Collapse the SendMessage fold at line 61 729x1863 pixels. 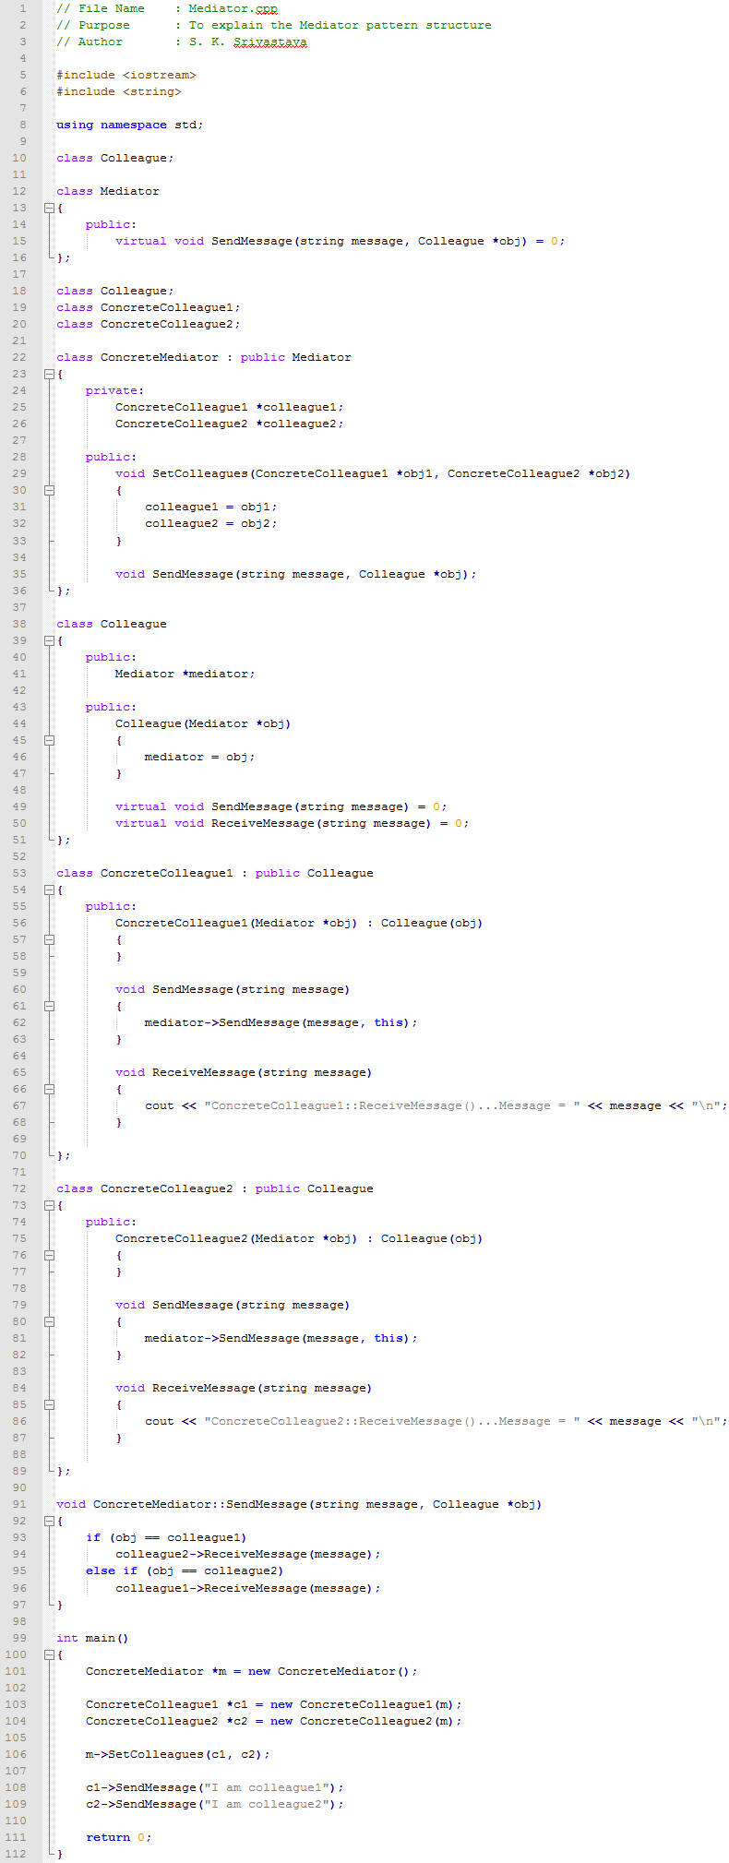pyautogui.click(x=49, y=1007)
